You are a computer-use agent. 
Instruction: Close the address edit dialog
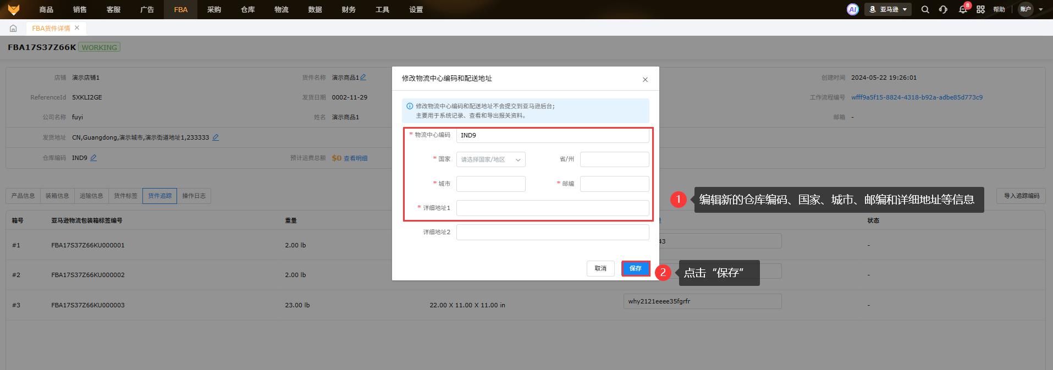[x=645, y=80]
